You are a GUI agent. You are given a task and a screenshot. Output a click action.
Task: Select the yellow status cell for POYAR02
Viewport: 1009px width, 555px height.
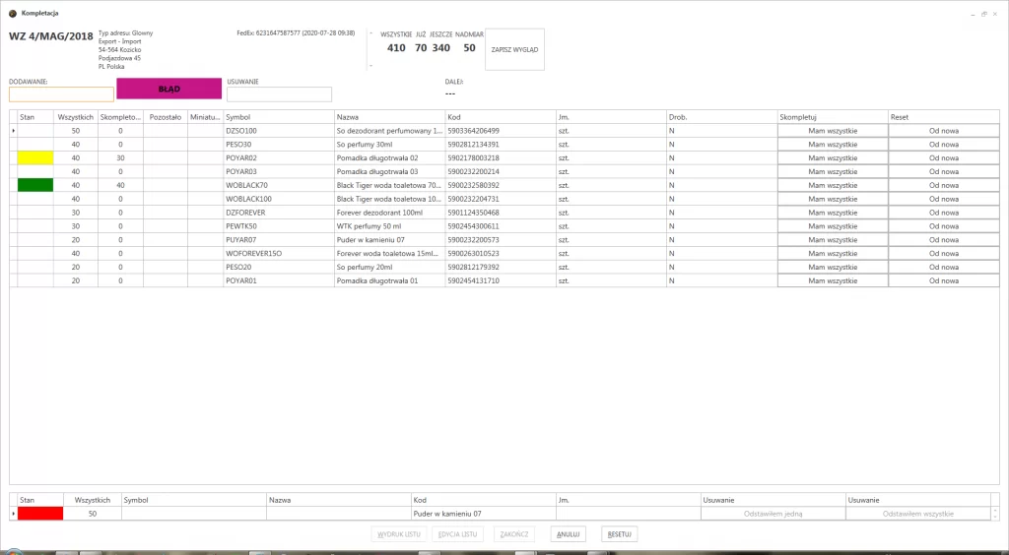tap(35, 158)
